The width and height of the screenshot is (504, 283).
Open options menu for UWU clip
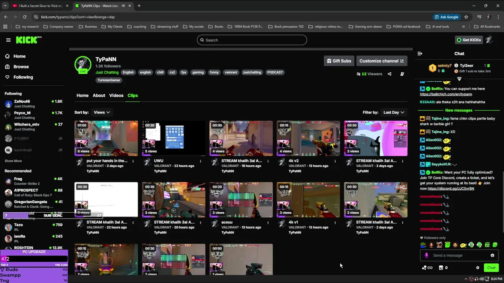[200, 161]
